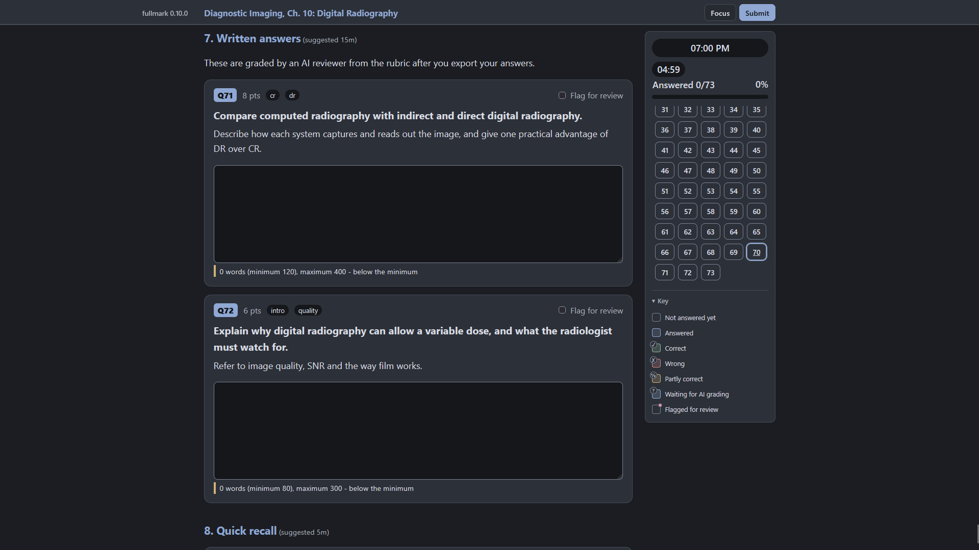Click the answered progress bar
The image size is (979, 550).
(x=710, y=97)
